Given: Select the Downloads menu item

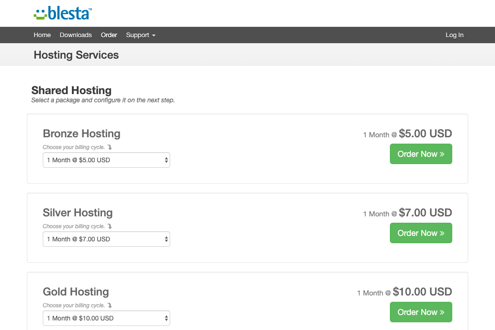Looking at the screenshot, I should 76,35.
